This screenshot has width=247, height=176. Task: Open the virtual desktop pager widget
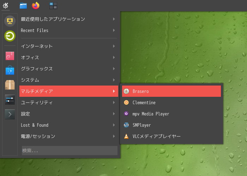(53, 6)
